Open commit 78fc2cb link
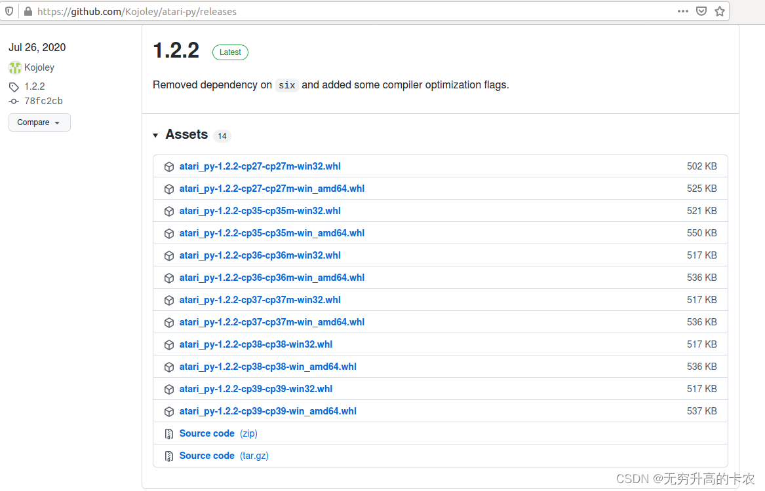The height and width of the screenshot is (491, 765). coord(43,101)
